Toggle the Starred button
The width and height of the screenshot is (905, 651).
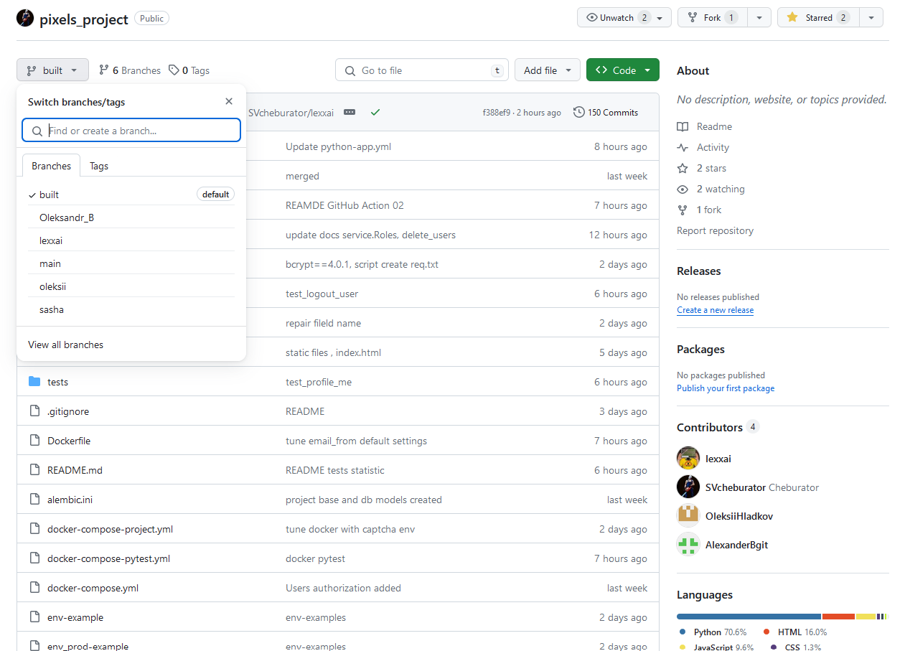tap(818, 17)
